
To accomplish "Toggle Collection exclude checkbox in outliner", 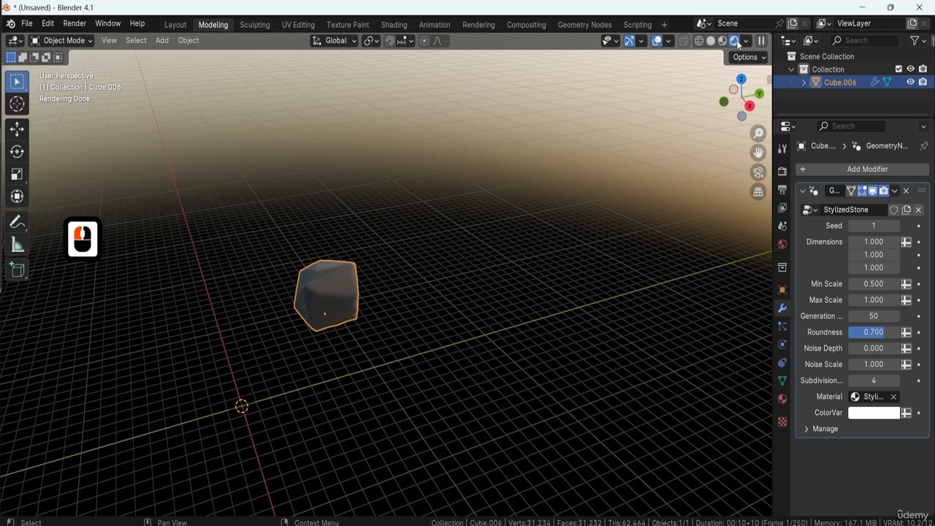I will 898,69.
